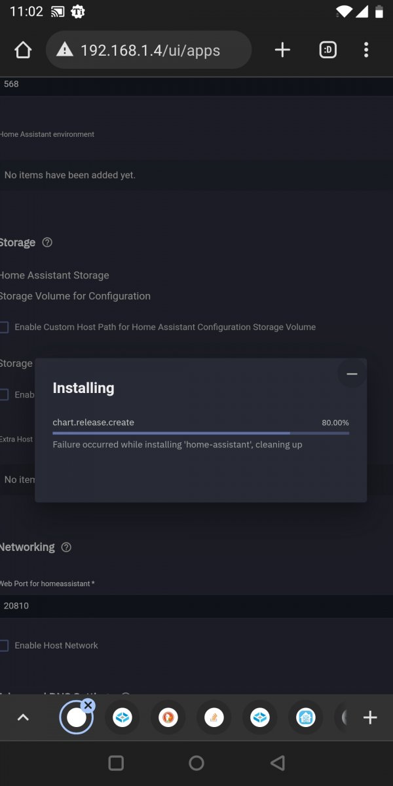Click the installation progress bar
This screenshot has width=393, height=786.
click(x=200, y=433)
